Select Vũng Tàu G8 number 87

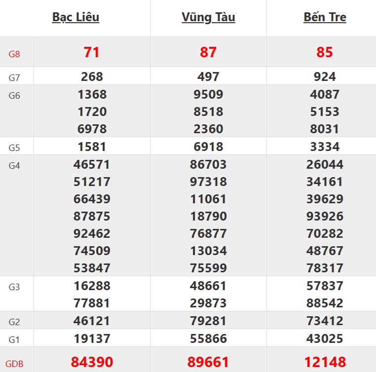click(x=208, y=52)
